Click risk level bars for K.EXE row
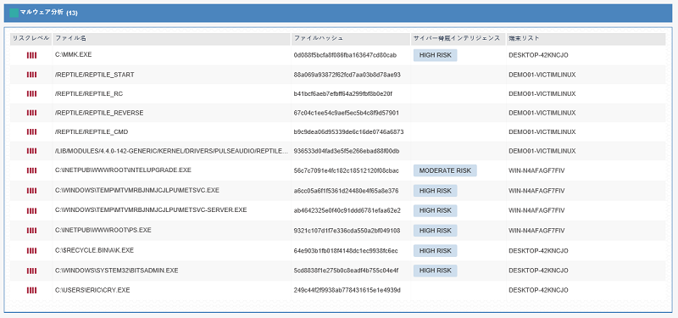 tap(31, 251)
